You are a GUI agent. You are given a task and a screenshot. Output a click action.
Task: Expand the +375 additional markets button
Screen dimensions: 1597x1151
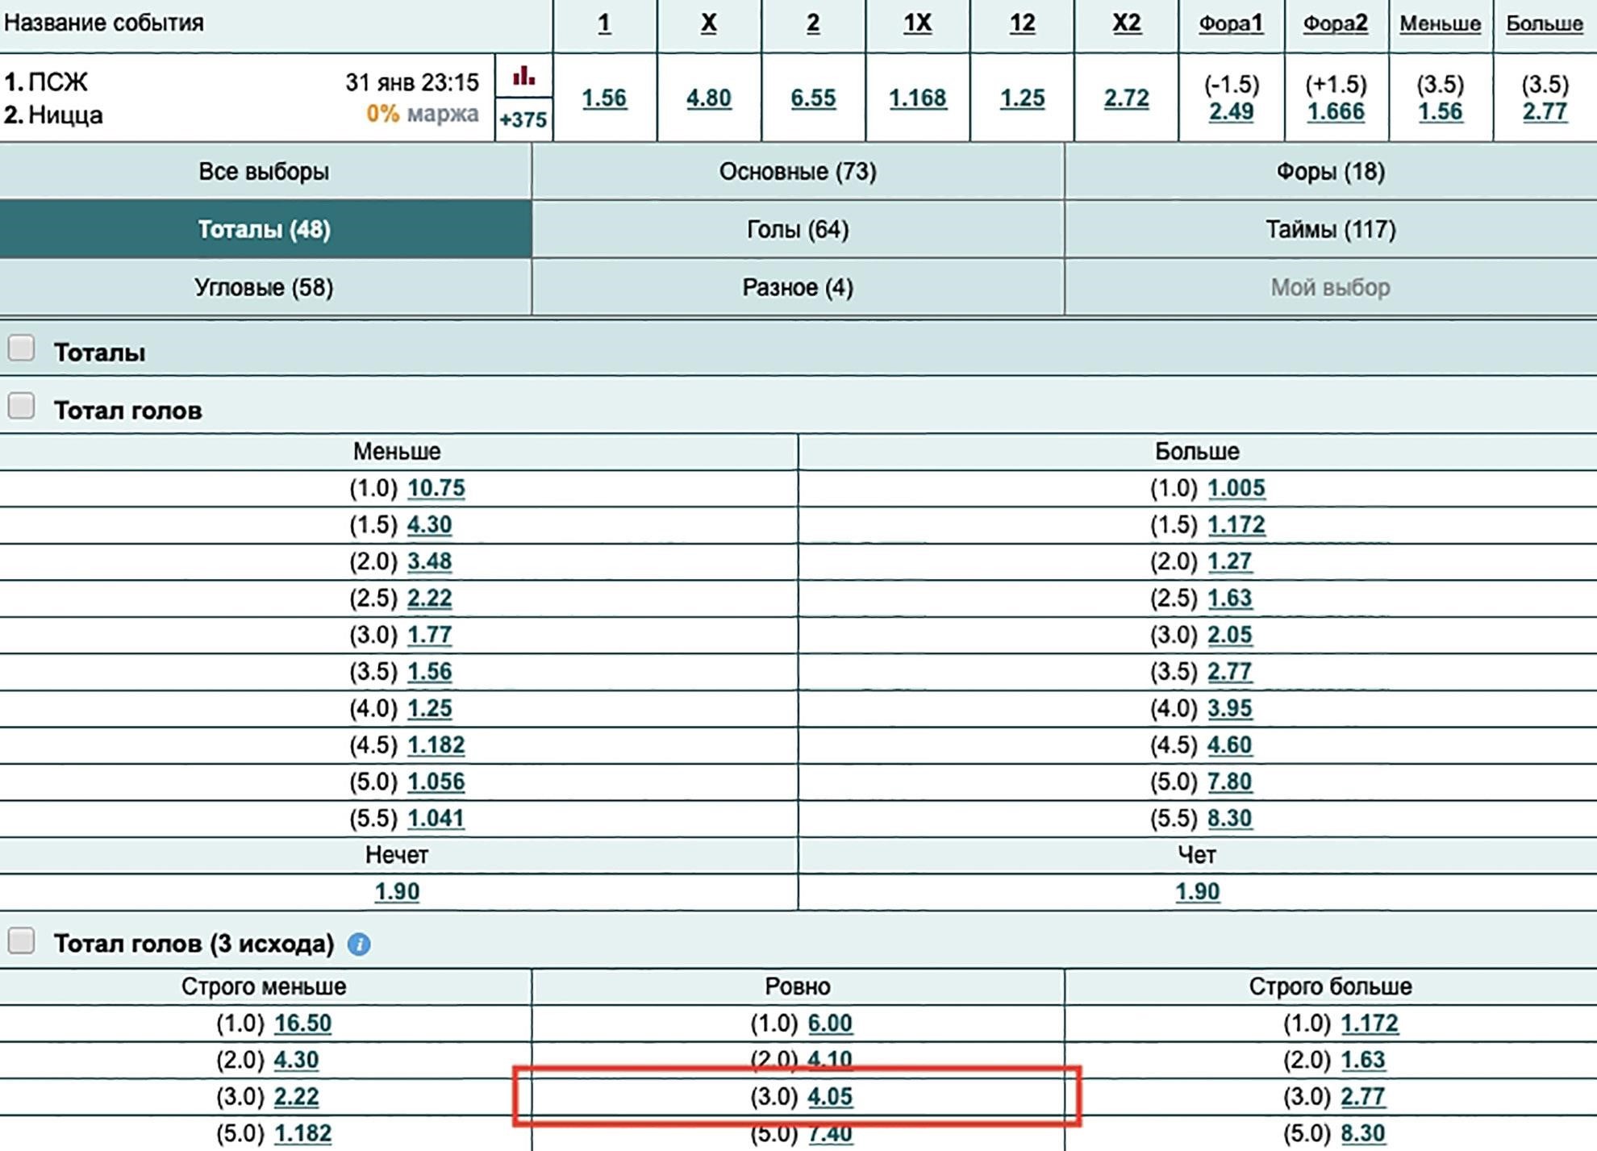coord(523,120)
